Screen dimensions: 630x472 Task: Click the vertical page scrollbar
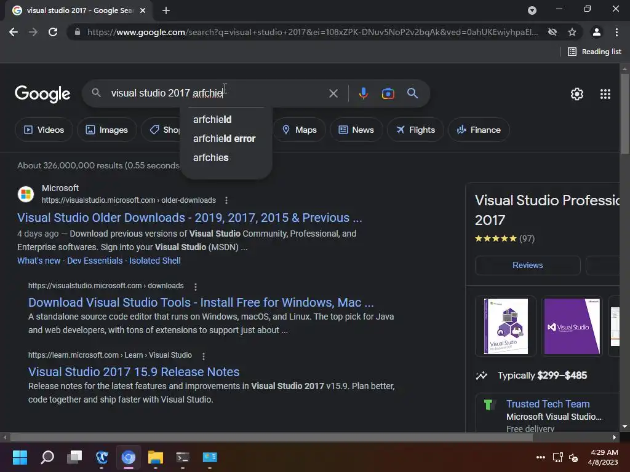[x=624, y=113]
